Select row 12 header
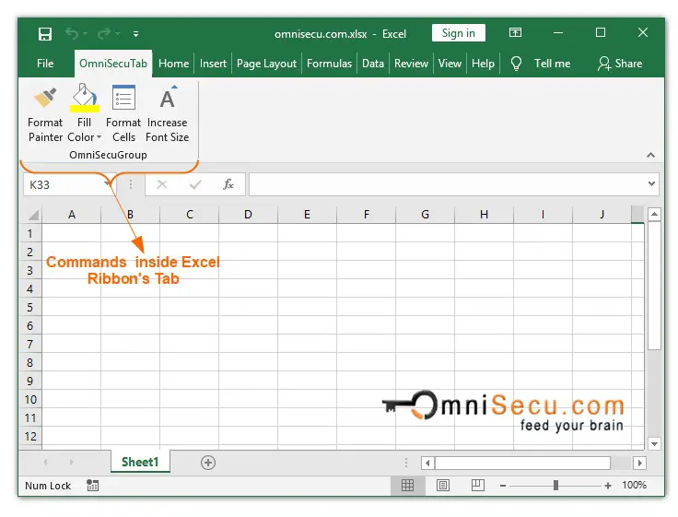 tap(30, 437)
